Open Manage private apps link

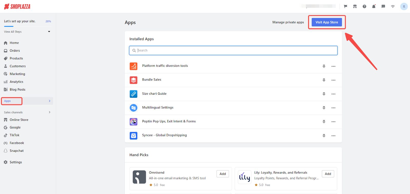click(288, 22)
